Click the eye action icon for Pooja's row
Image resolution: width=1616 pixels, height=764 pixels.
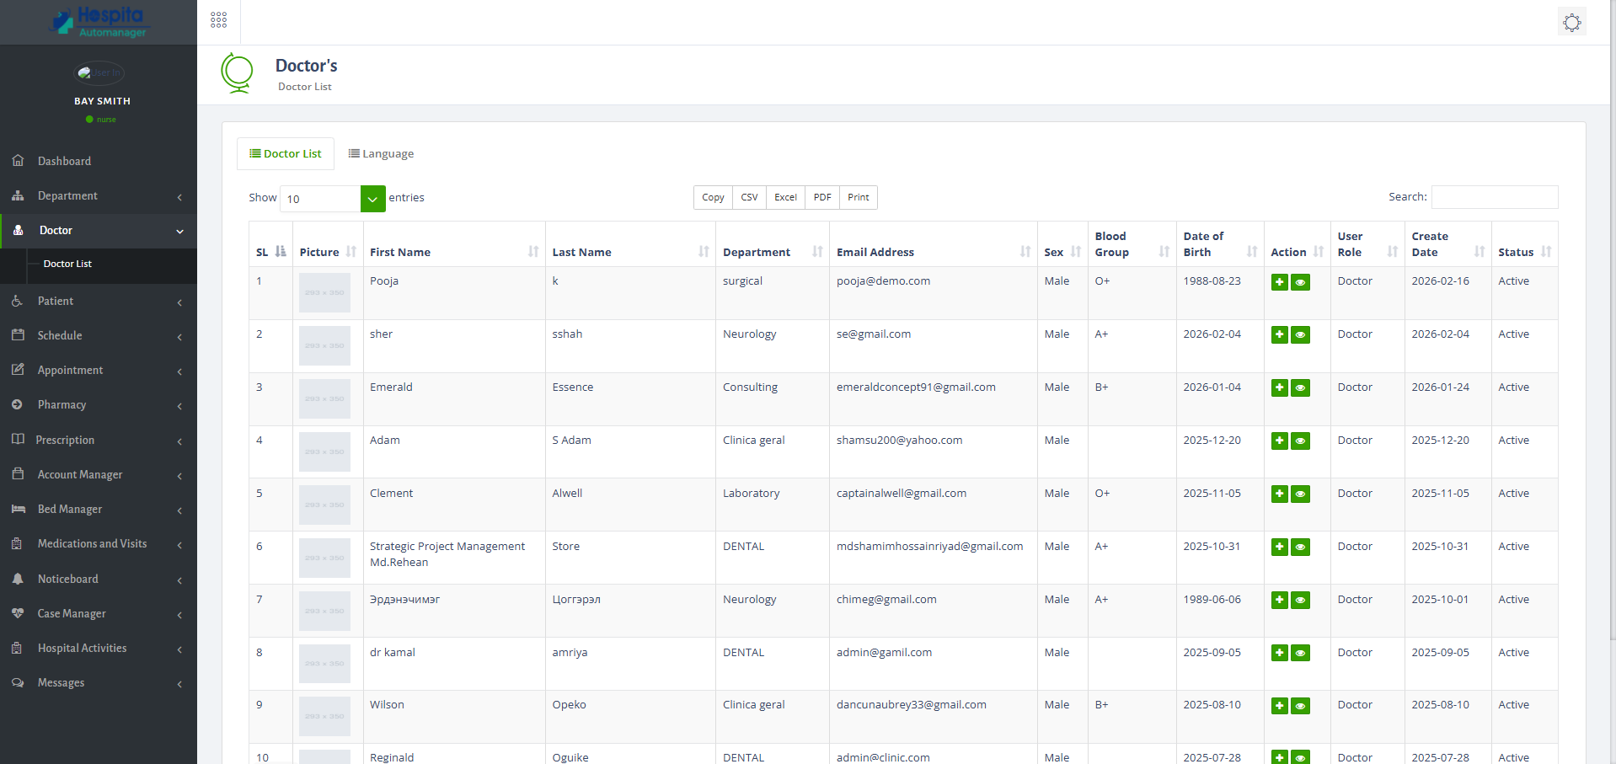coord(1300,282)
